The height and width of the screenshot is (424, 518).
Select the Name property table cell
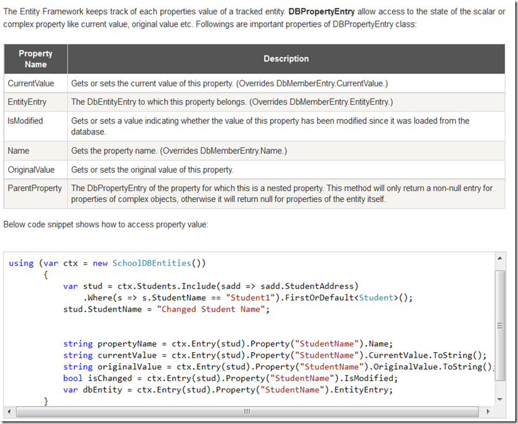pos(36,151)
